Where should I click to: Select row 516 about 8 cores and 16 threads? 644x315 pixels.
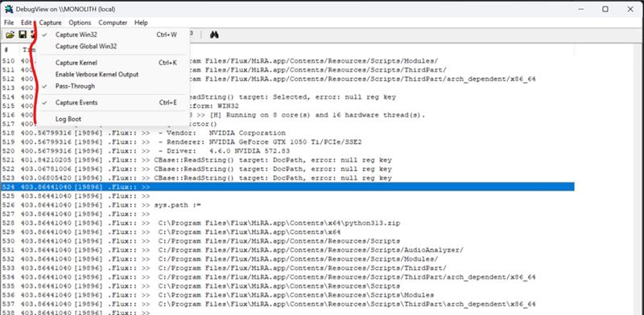[287, 115]
